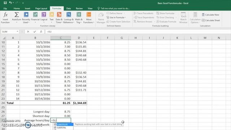Open the Financial functions list

click(x=35, y=18)
